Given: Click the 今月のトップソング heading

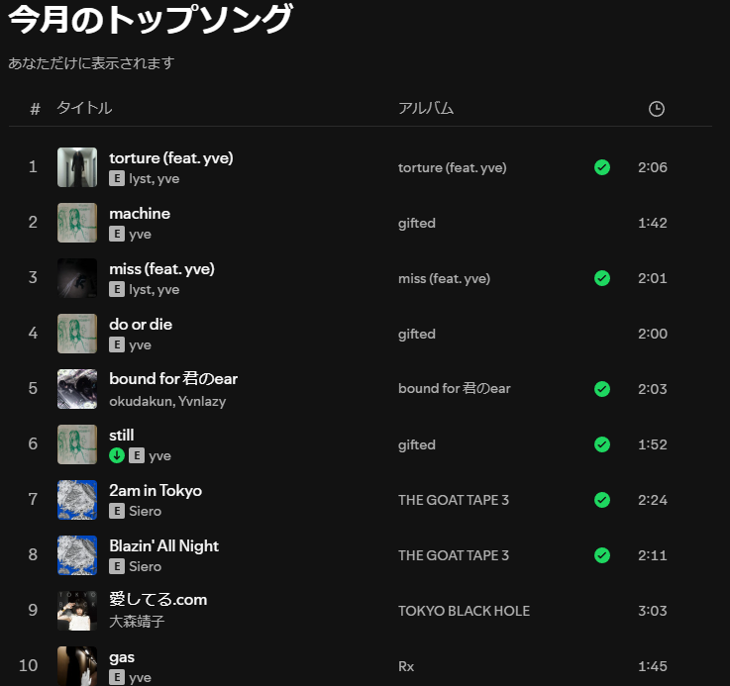Looking at the screenshot, I should [x=151, y=20].
